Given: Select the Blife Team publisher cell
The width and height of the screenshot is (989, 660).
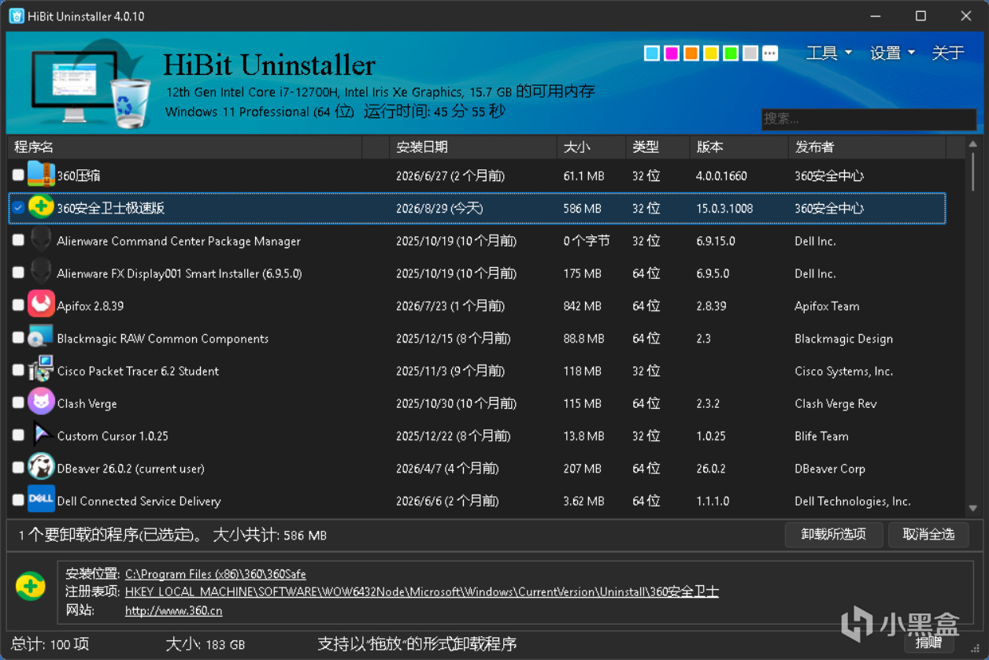Looking at the screenshot, I should click(x=821, y=436).
